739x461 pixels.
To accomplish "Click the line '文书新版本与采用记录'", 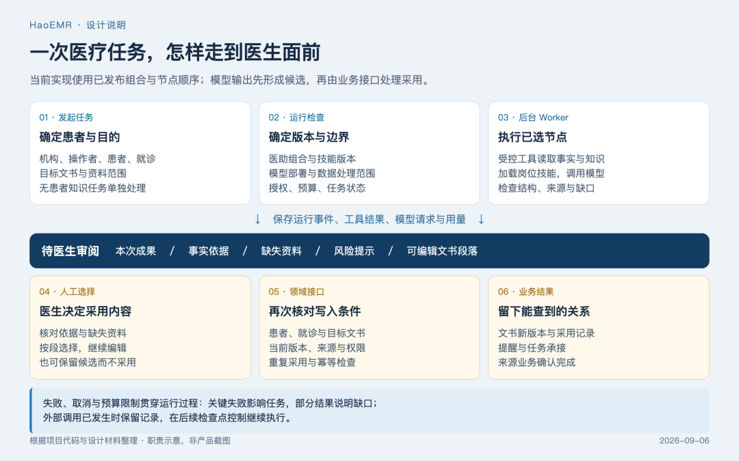I will (x=546, y=333).
